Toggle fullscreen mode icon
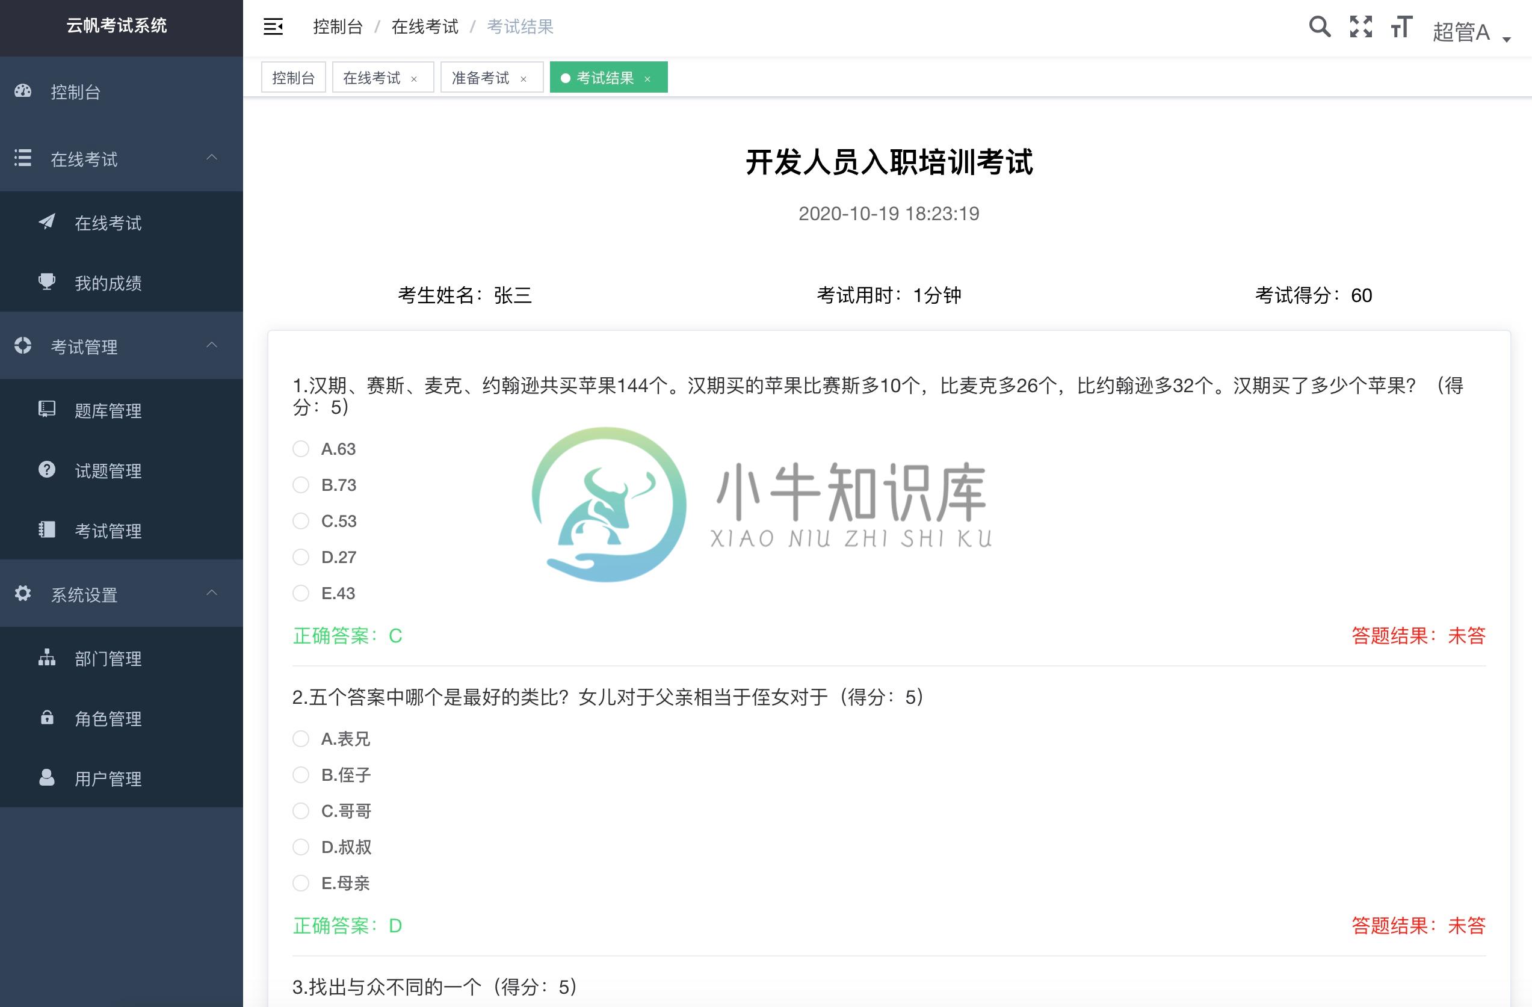The image size is (1532, 1007). (x=1361, y=26)
